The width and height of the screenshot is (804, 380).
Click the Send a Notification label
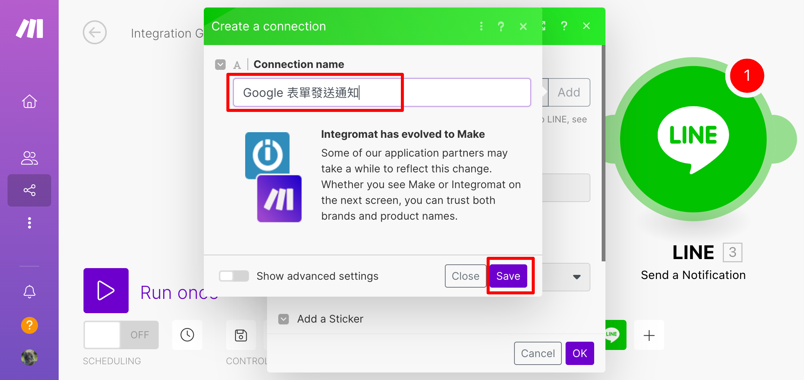(x=693, y=275)
